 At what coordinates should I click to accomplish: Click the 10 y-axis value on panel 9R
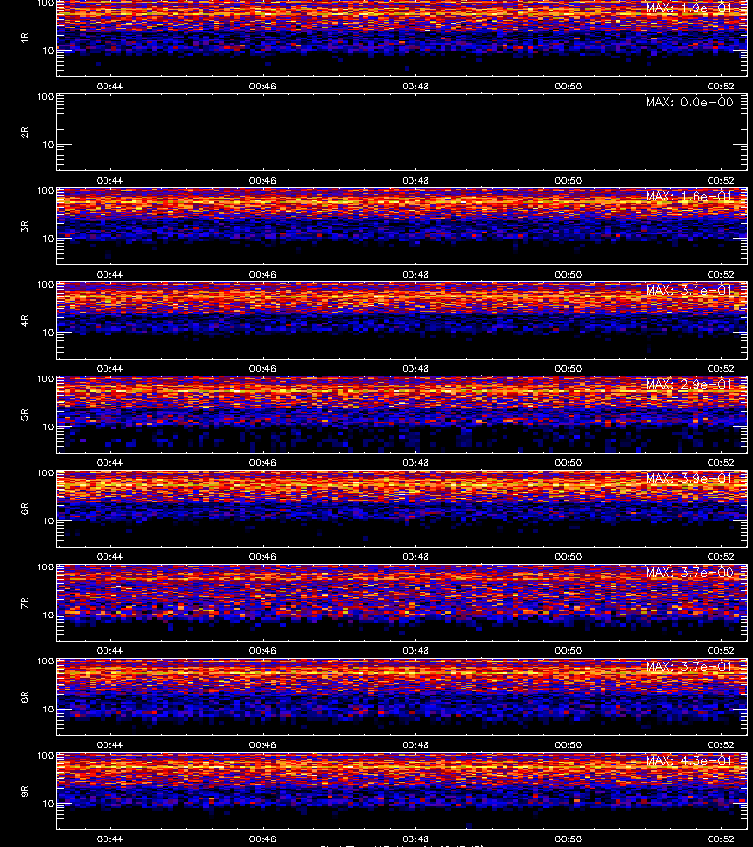[x=48, y=804]
